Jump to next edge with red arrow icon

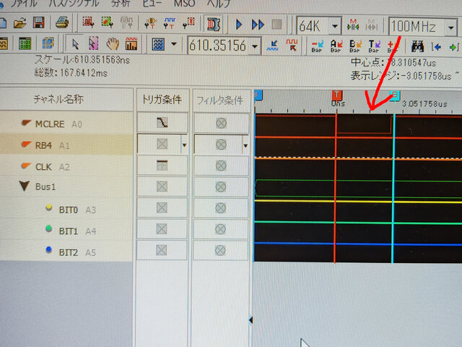292,46
